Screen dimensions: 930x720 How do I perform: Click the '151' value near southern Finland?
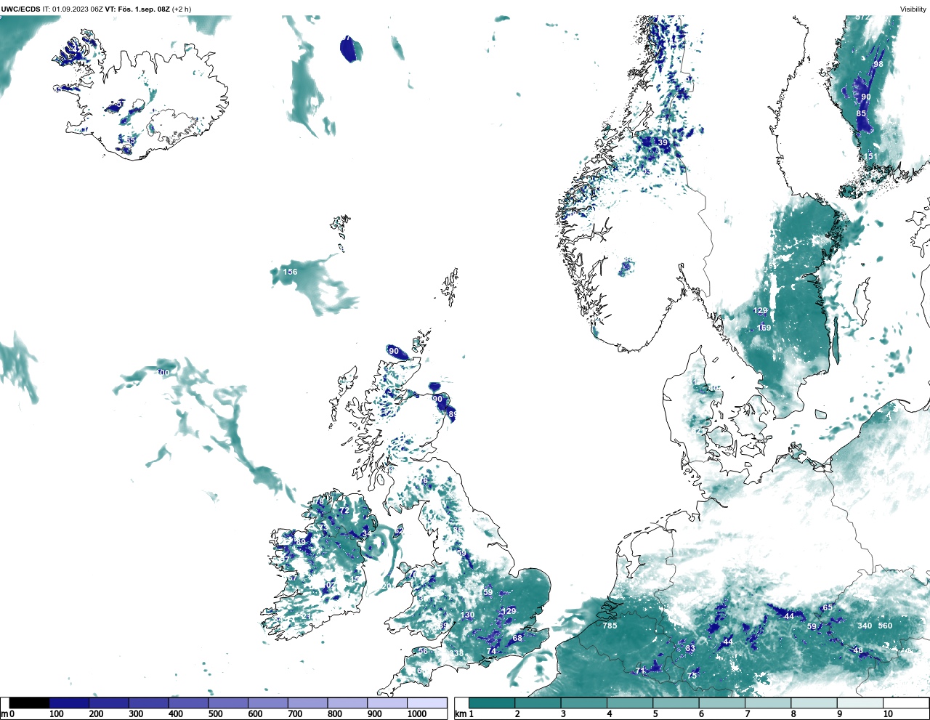(x=870, y=157)
